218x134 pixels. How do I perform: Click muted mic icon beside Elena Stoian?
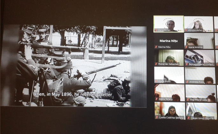[x=156, y=30]
